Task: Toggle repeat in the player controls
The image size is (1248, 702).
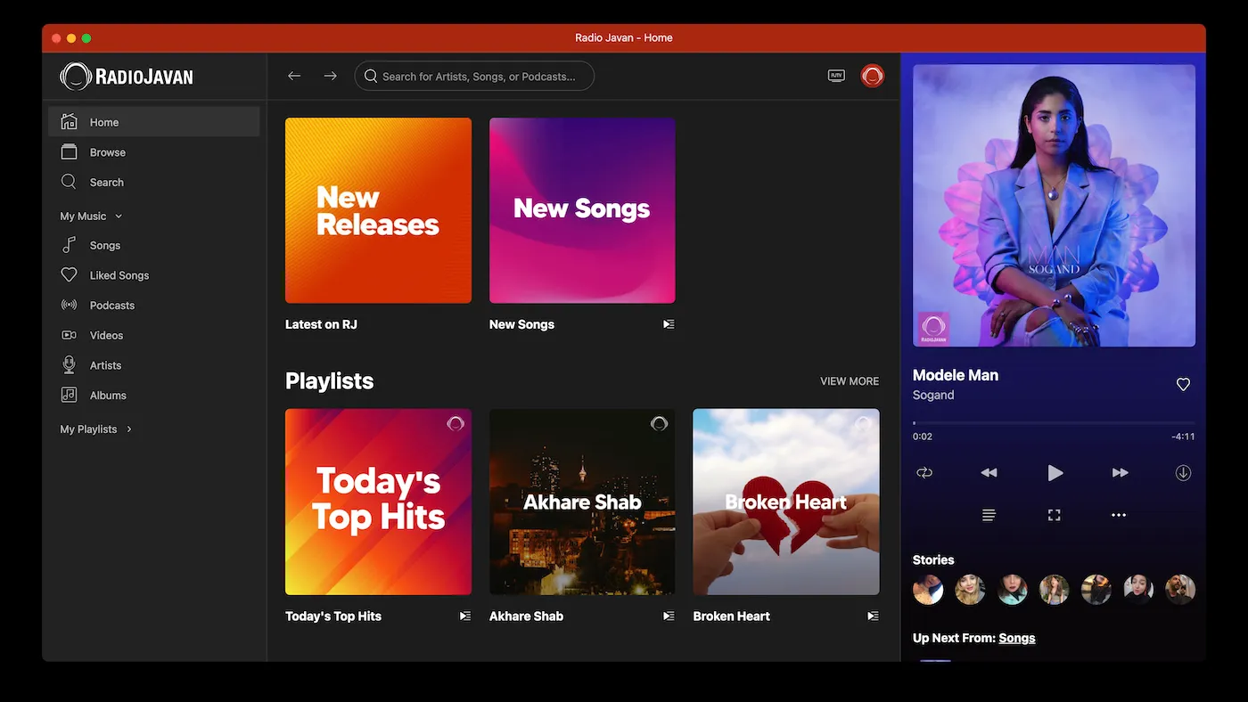Action: (924, 473)
